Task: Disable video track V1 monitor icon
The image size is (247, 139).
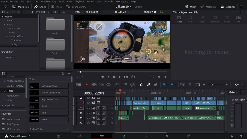Action: 99,102
